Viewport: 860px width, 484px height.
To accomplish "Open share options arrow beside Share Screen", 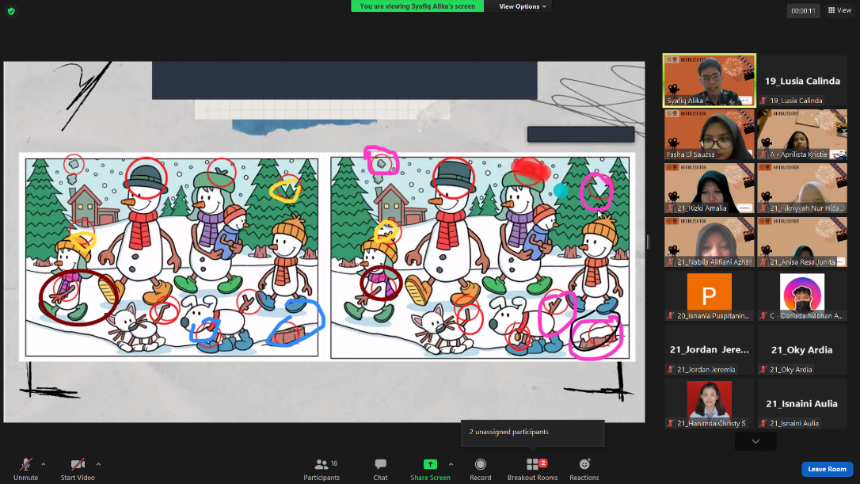I will click(x=451, y=464).
